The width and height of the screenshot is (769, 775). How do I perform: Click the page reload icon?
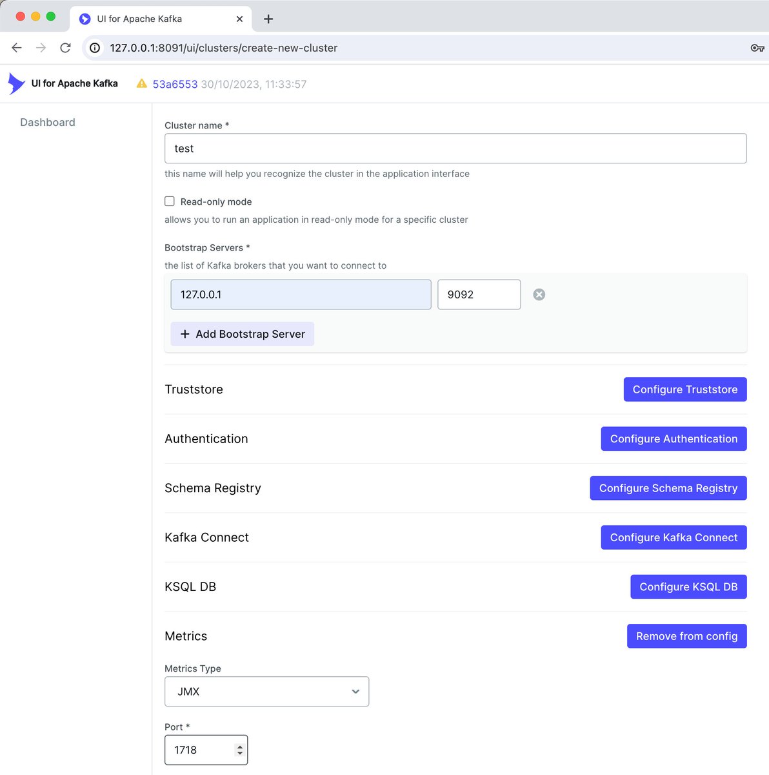click(65, 47)
